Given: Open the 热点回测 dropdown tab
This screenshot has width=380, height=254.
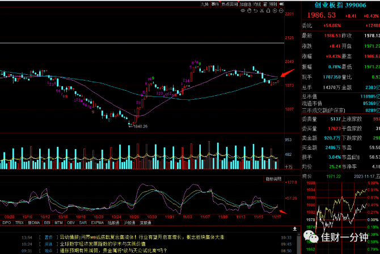Looking at the screenshot, I should point(230,4).
